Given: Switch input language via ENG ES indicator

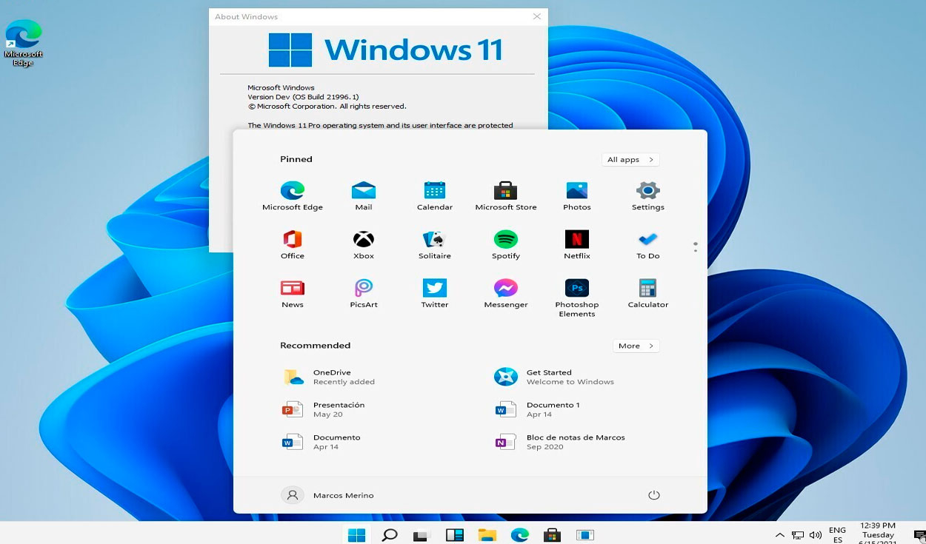Looking at the screenshot, I should pyautogui.click(x=837, y=535).
